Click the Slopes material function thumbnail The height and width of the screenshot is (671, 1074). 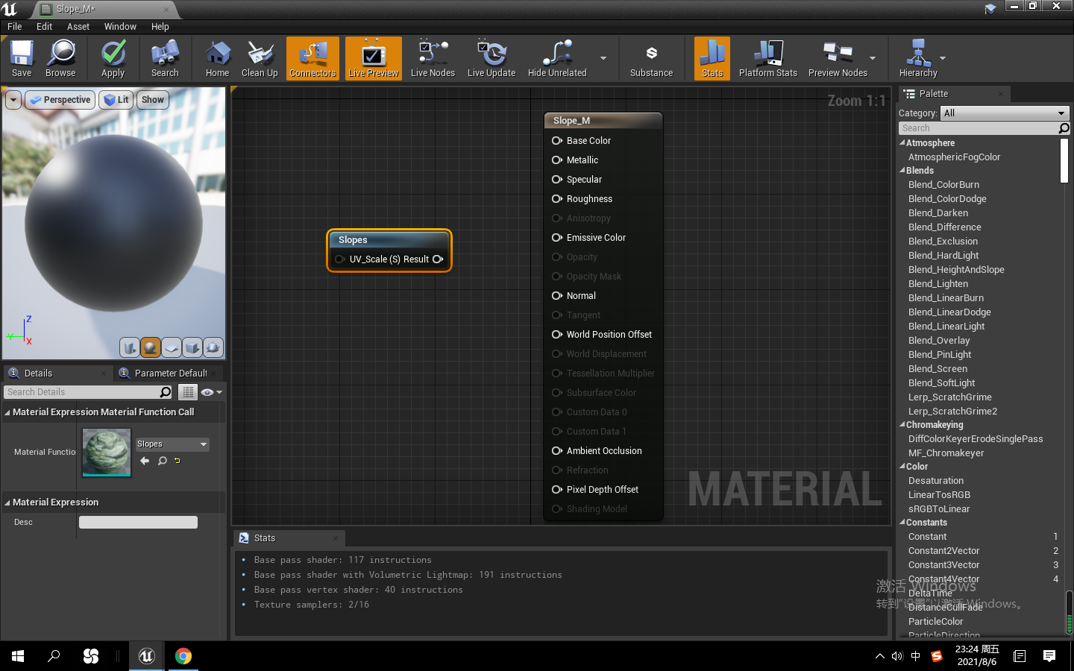point(106,453)
